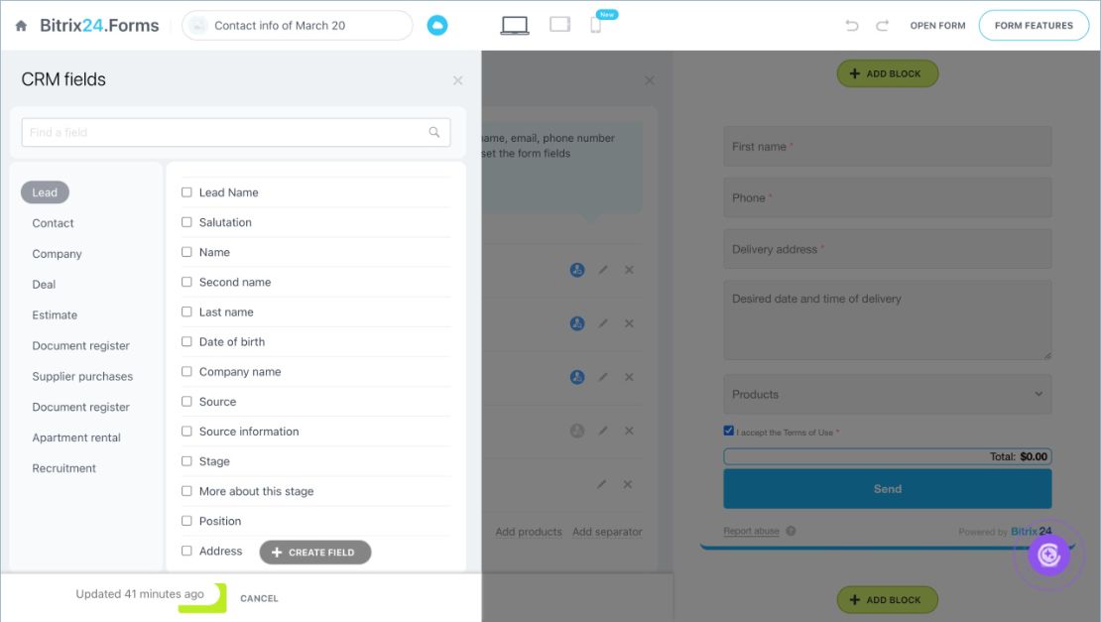Select the Company category

(57, 253)
